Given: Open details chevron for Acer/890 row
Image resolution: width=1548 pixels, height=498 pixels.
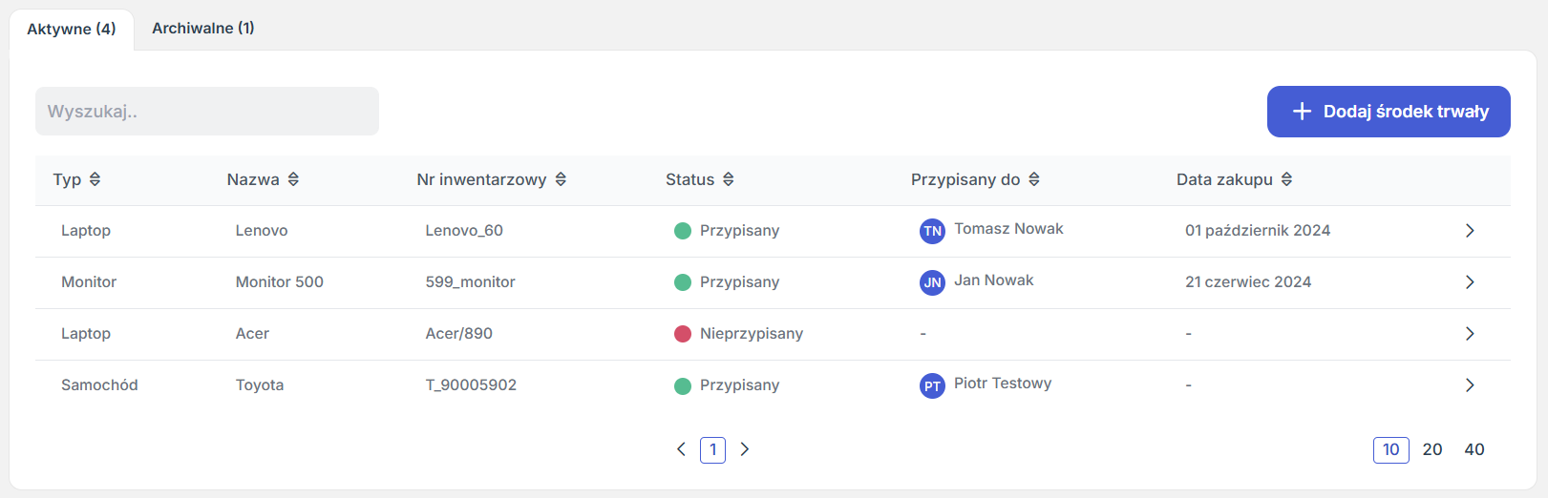Looking at the screenshot, I should pos(1470,334).
